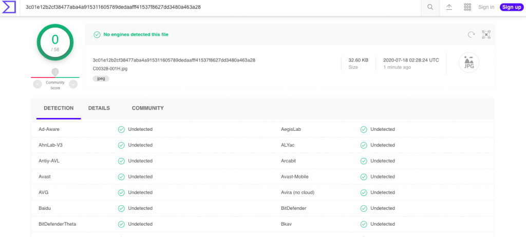Select the jpeg tag chip

pos(101,78)
